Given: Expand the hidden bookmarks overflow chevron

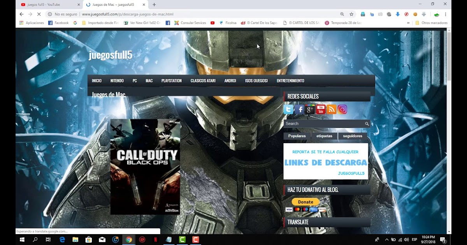Looking at the screenshot, I should [x=408, y=23].
